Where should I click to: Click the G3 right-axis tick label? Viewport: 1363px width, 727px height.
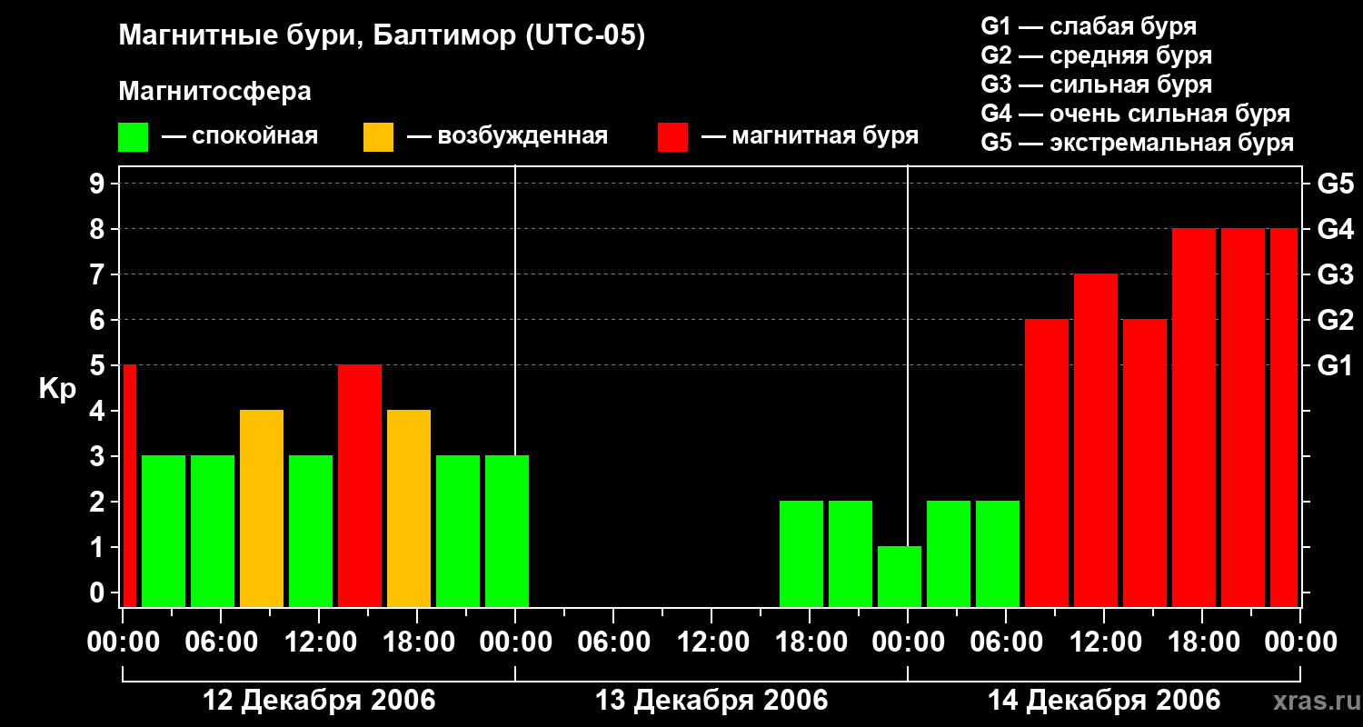[1335, 274]
